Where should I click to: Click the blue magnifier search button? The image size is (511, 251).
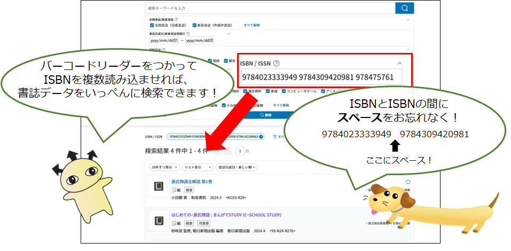tap(404, 8)
